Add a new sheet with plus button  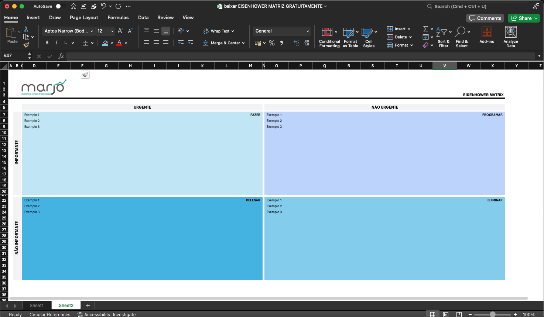point(88,306)
